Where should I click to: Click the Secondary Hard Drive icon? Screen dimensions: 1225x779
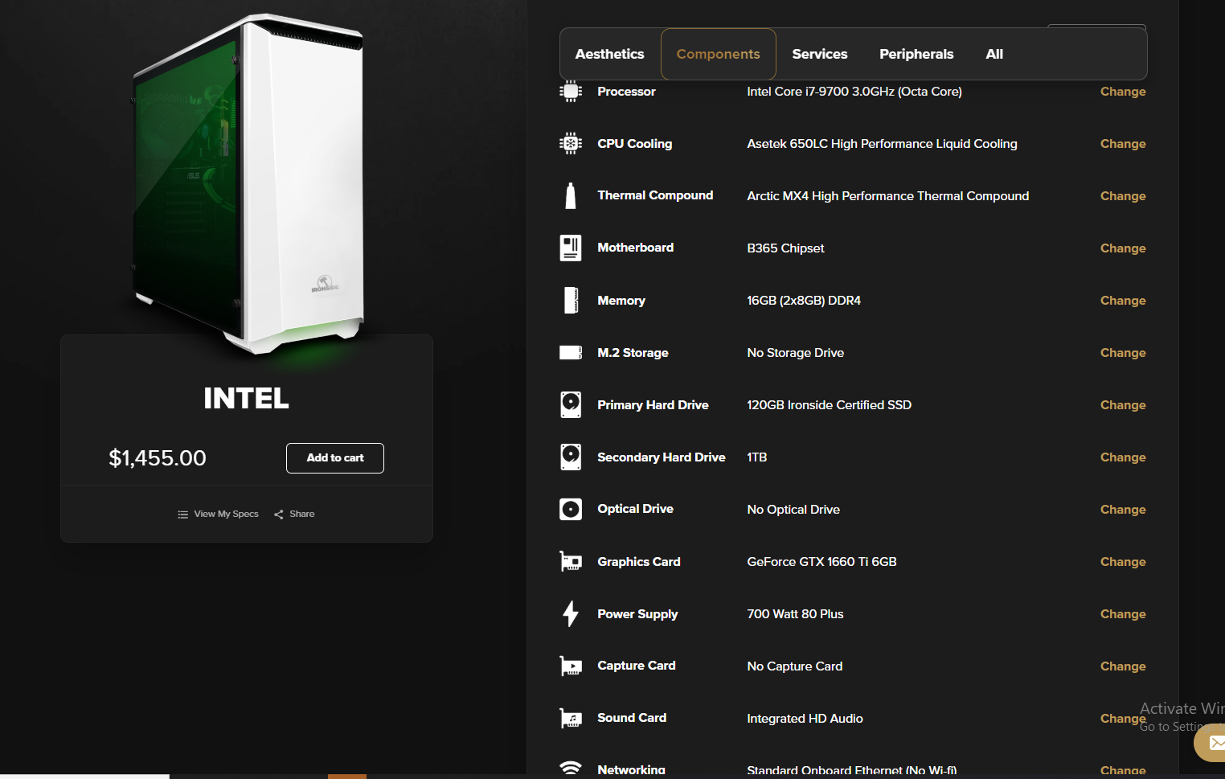click(571, 457)
